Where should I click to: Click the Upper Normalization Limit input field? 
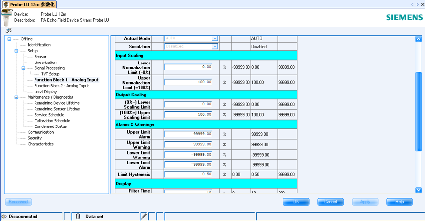(188, 82)
